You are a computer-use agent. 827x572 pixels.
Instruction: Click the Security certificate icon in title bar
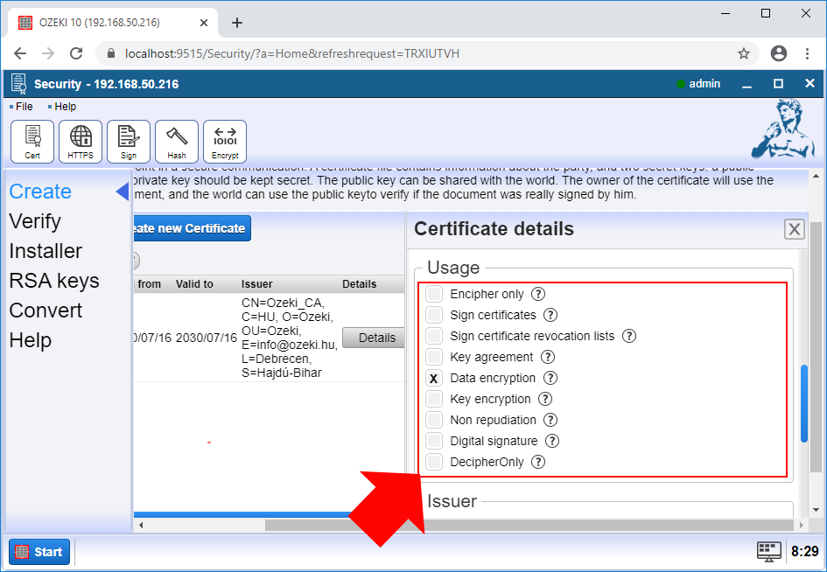click(x=19, y=84)
